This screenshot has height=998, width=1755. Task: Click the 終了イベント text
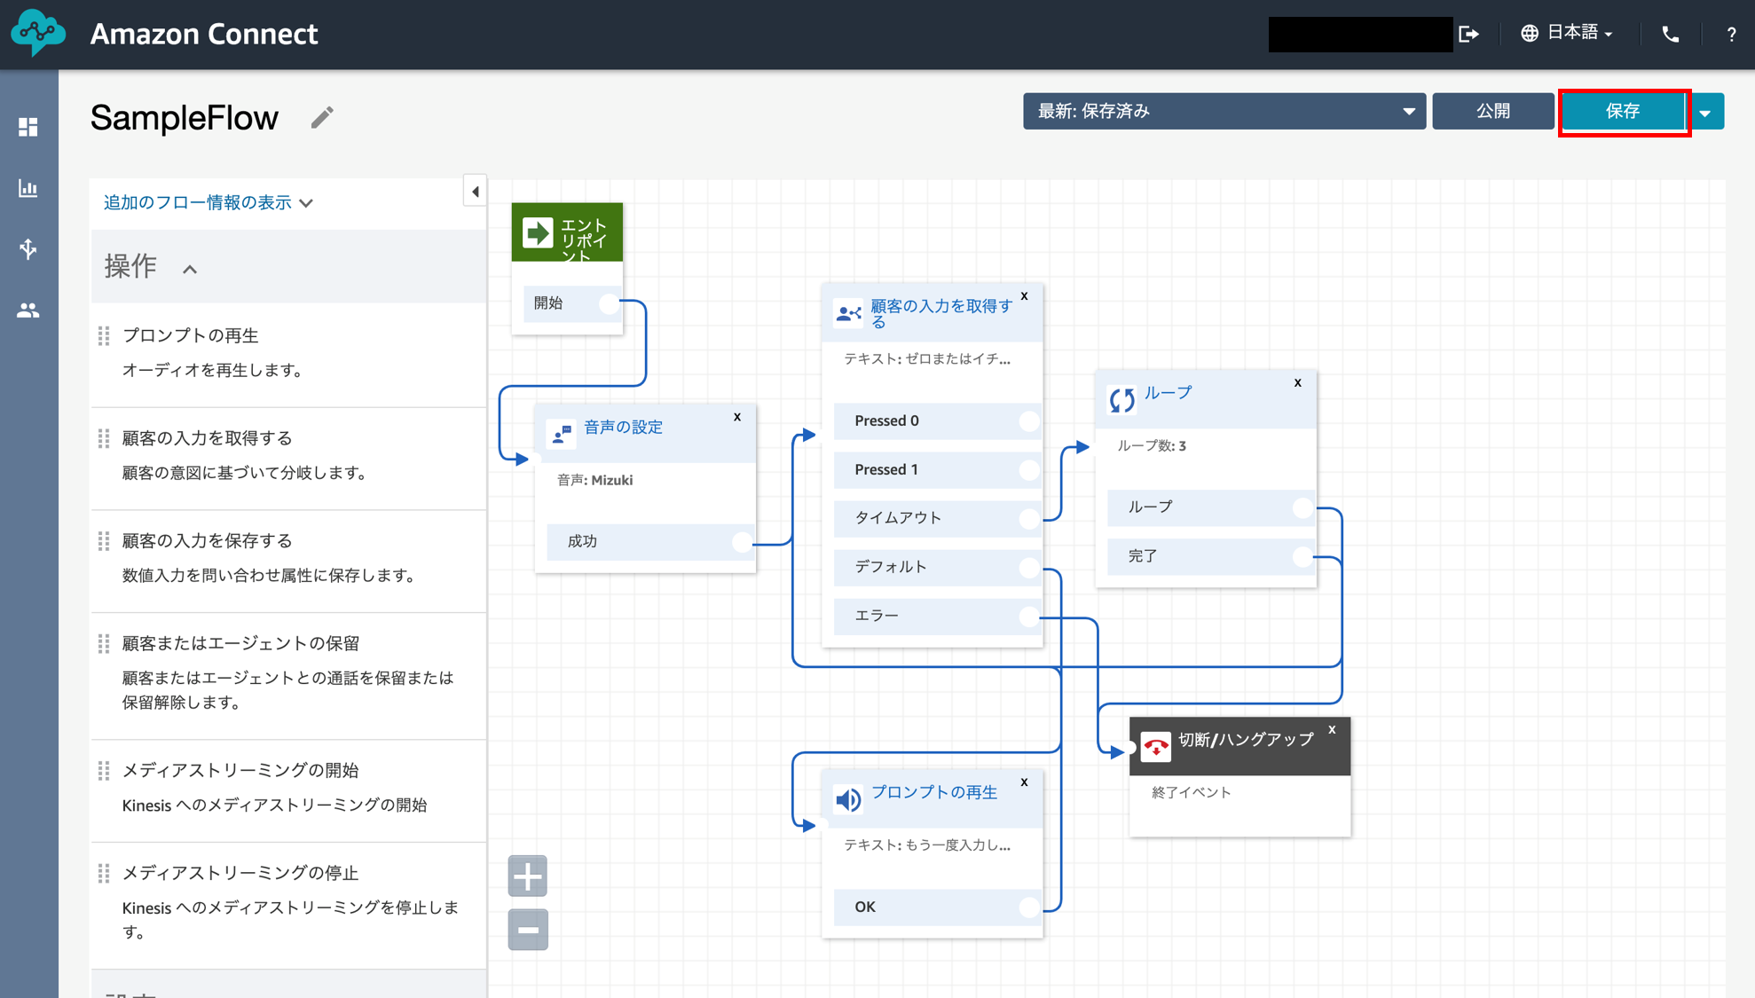click(x=1191, y=792)
